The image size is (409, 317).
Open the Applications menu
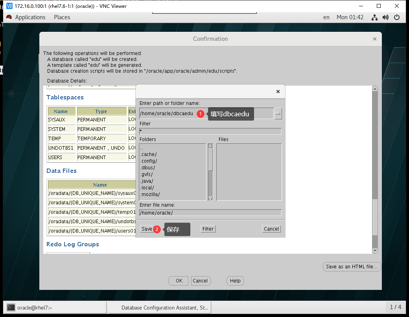tap(30, 17)
